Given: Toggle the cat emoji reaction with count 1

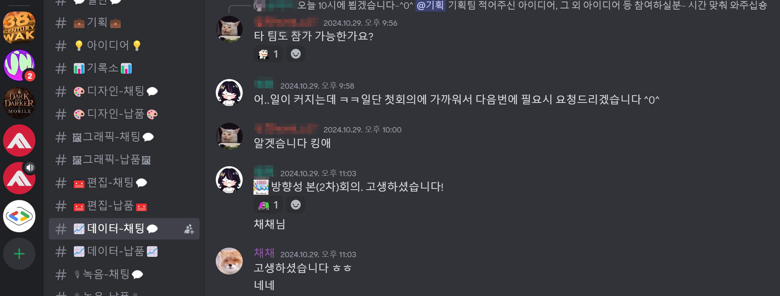Looking at the screenshot, I should [x=268, y=54].
